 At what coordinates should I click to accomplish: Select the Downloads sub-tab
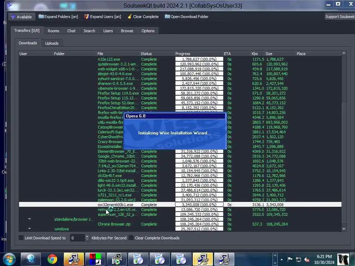coord(28,43)
